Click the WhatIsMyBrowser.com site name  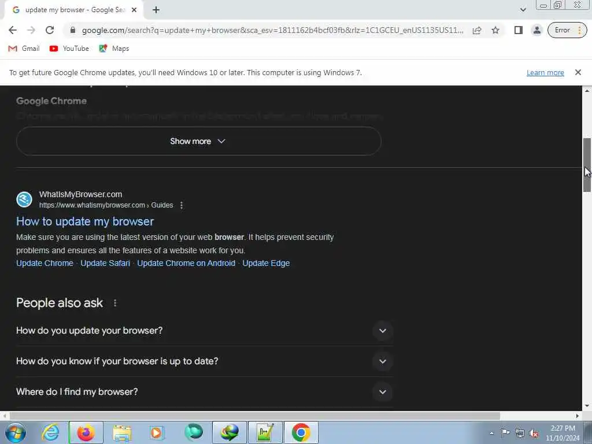coord(80,194)
